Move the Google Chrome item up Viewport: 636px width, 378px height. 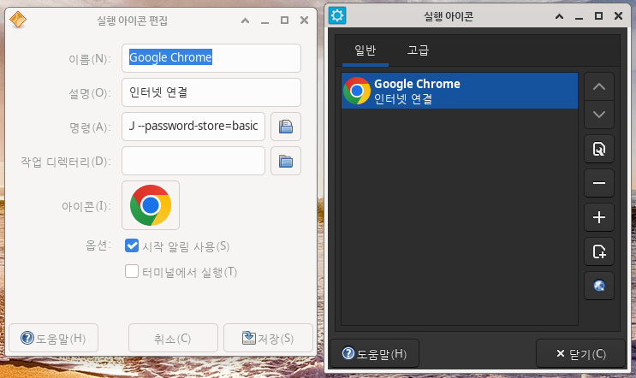[x=598, y=86]
